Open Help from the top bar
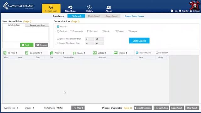Viewport: 201px width, 113px height. tap(174, 11)
